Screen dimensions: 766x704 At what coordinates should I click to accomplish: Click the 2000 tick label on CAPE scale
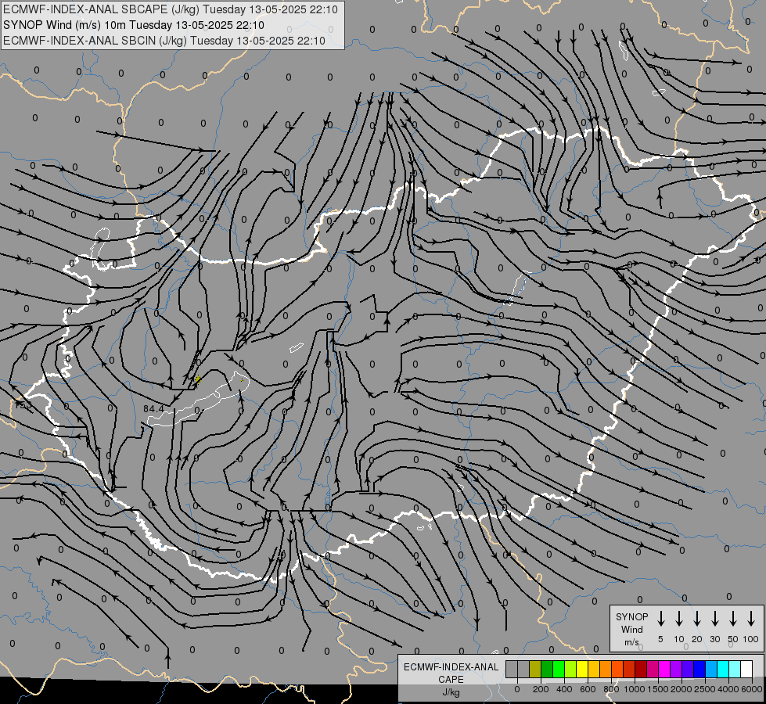tap(681, 689)
